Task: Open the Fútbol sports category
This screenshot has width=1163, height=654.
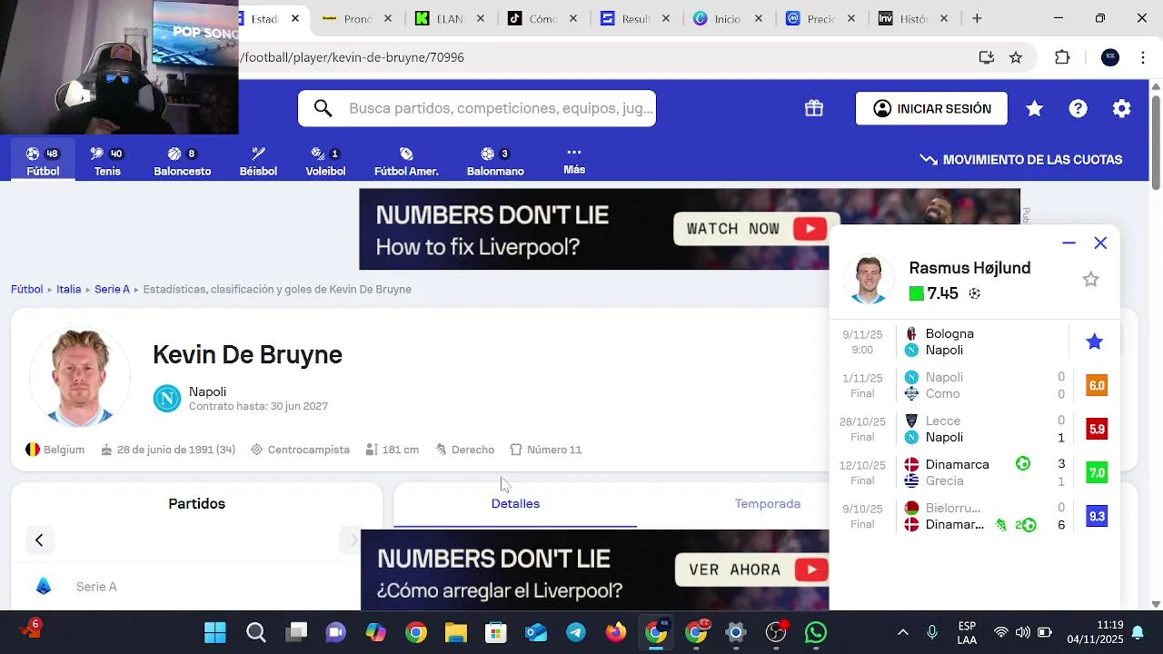Action: tap(43, 162)
